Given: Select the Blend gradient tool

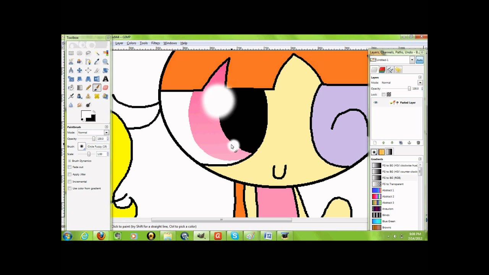Looking at the screenshot, I should (79, 87).
